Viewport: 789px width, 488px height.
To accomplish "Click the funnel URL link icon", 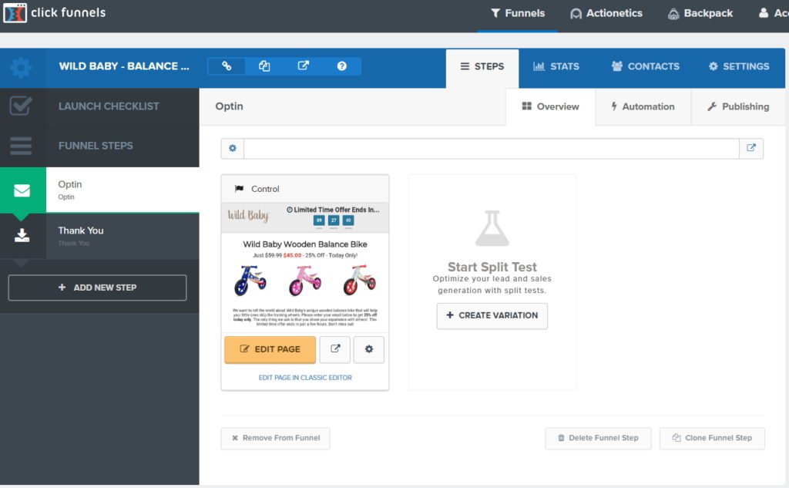I will click(227, 66).
